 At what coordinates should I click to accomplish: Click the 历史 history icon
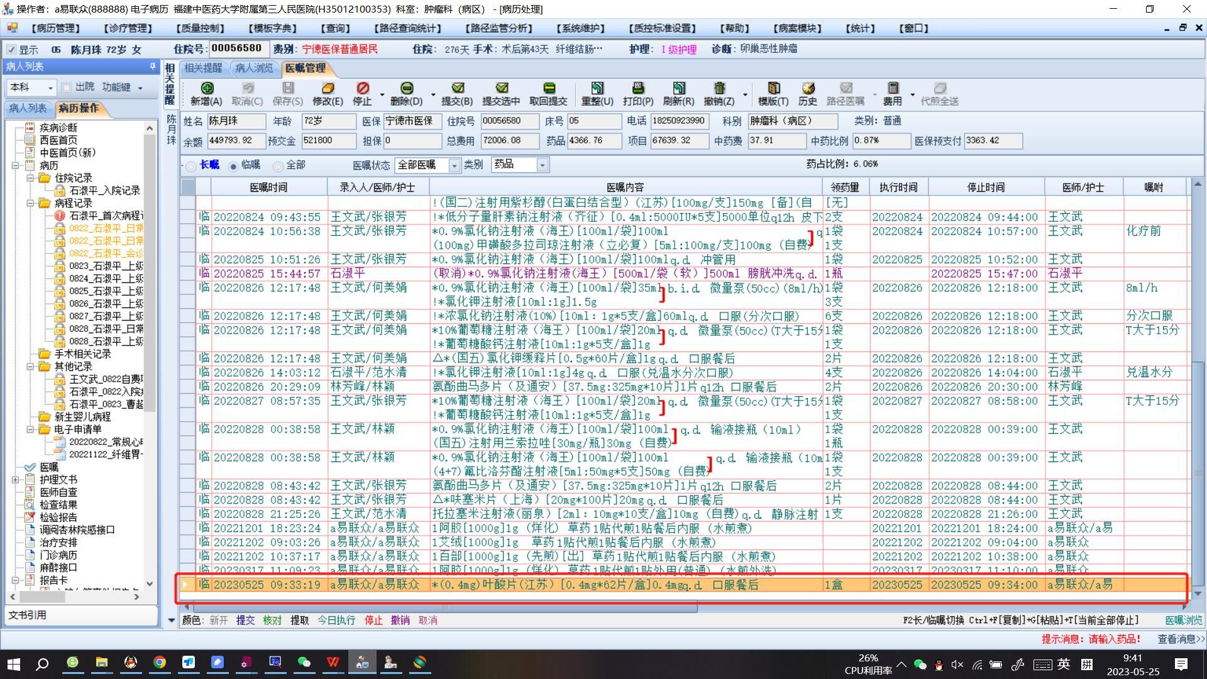pos(808,89)
